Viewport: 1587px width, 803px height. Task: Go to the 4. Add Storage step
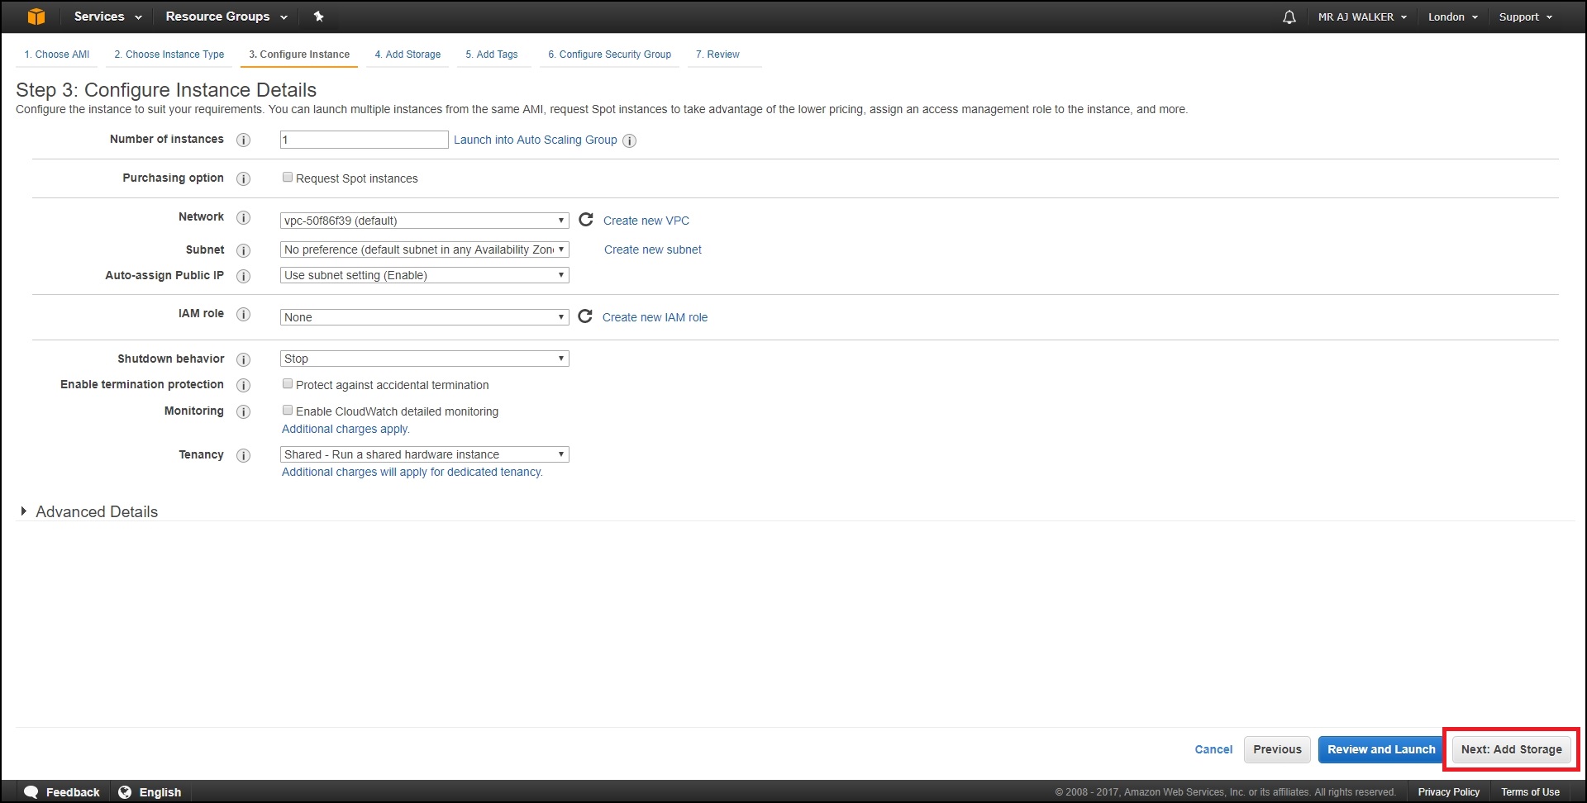[x=407, y=55]
